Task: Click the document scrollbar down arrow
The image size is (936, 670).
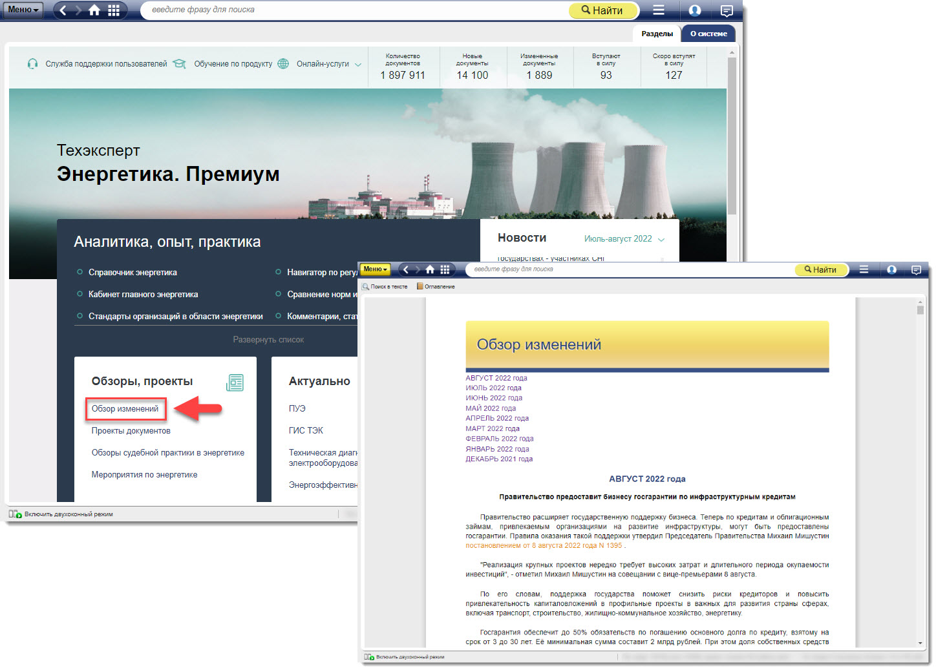Action: (x=920, y=643)
